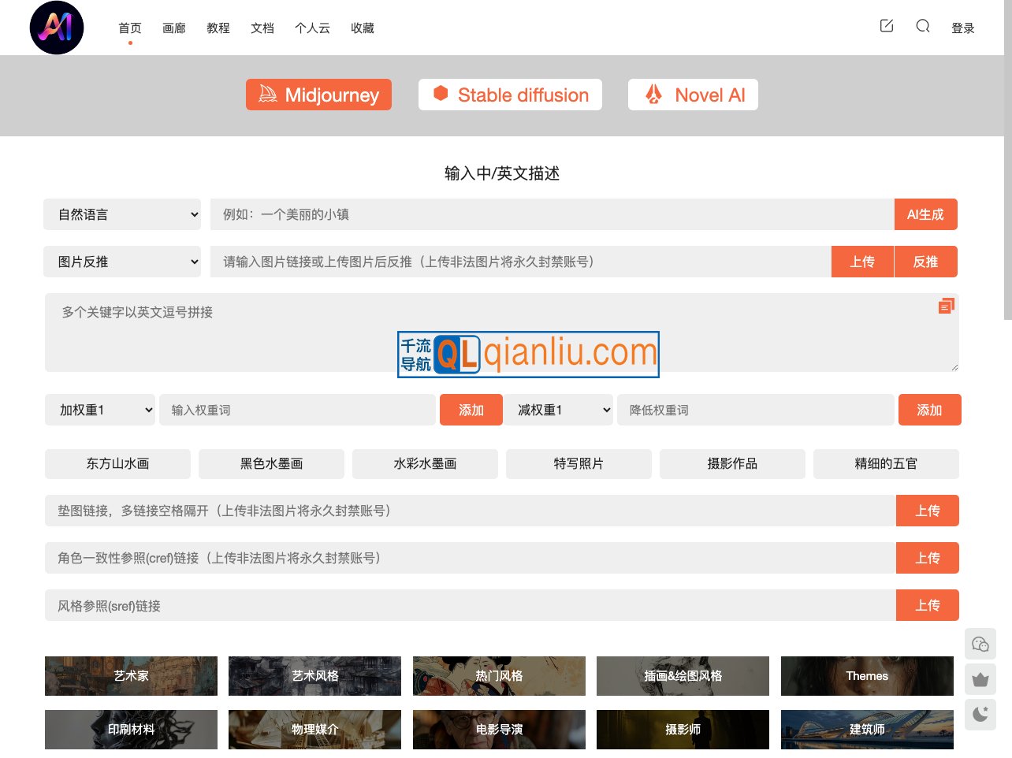Copy keywords using the orange copy icon
Viewport: 1012px width, 758px height.
point(946,306)
